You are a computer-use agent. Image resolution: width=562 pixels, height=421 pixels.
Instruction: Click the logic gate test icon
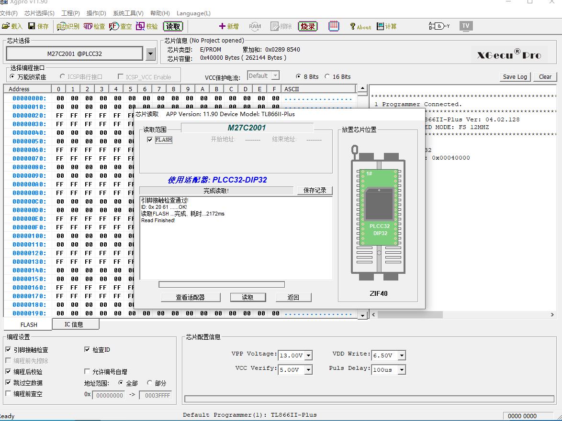click(438, 26)
